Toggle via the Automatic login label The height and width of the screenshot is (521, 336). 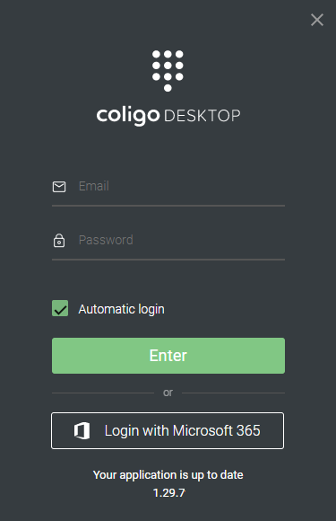tap(121, 309)
